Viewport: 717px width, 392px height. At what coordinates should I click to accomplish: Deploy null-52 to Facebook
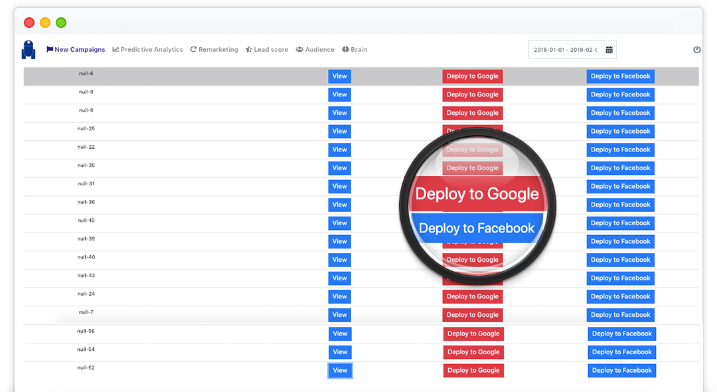(622, 371)
